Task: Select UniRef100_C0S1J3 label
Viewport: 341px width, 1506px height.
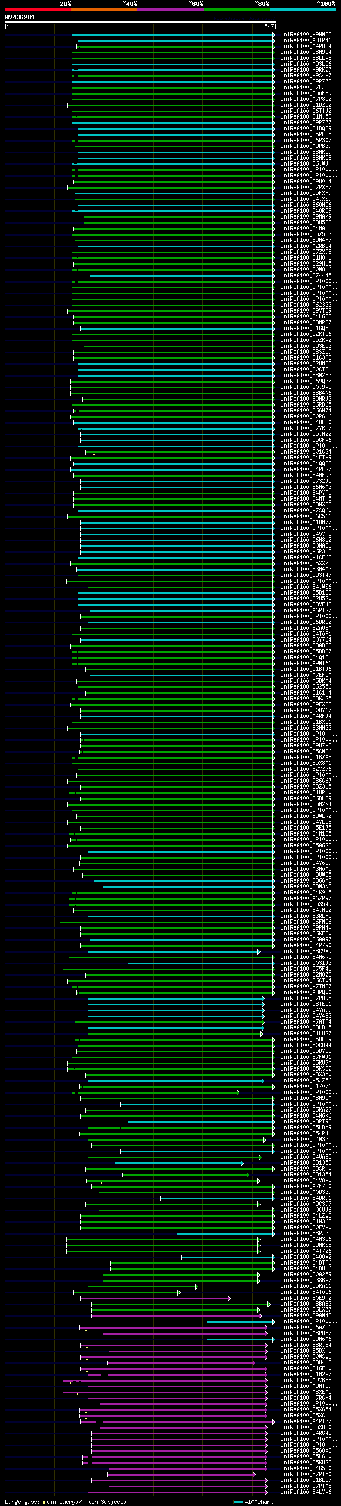Action: (x=306, y=963)
